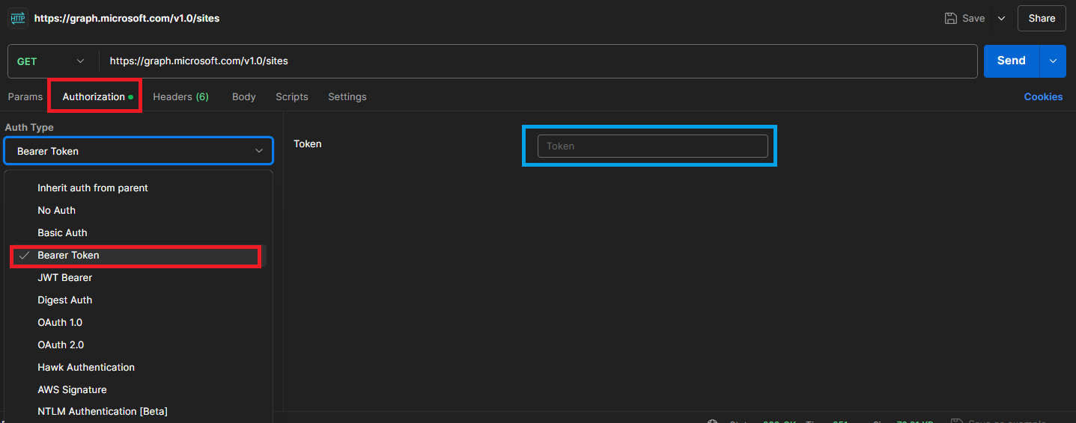Click the HTTP request icon beside the title

click(x=18, y=18)
